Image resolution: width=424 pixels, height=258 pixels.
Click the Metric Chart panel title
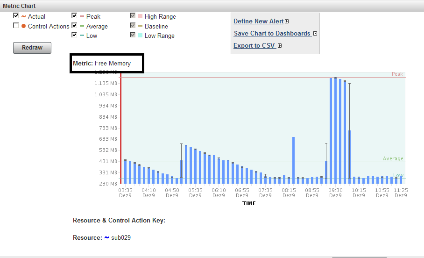[19, 6]
